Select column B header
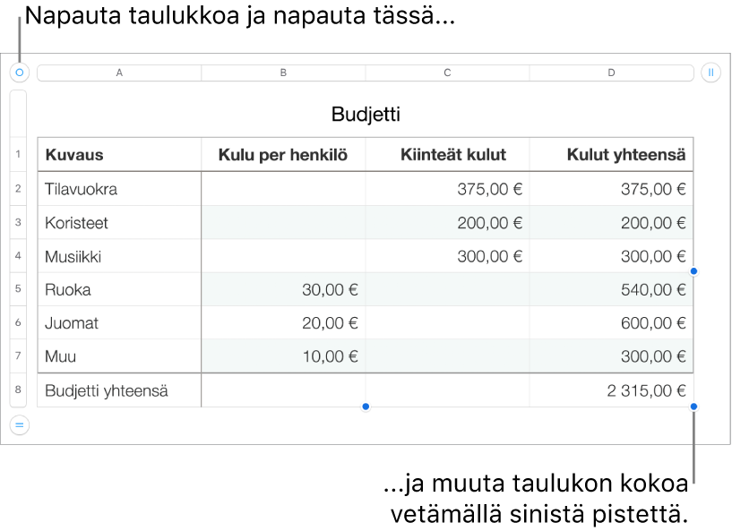Viewport: 732px width, 531px height. click(x=283, y=73)
